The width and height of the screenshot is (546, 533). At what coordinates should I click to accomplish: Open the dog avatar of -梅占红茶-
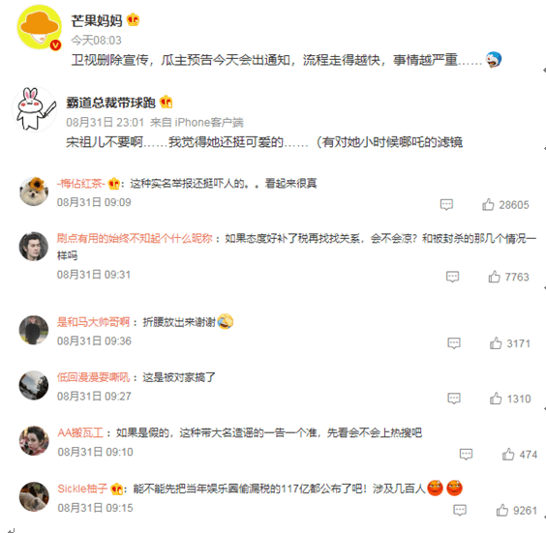click(x=34, y=192)
